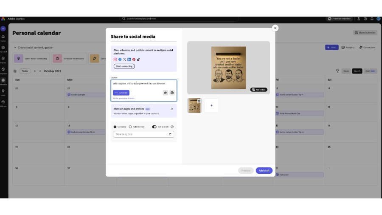Click the New button on the calendar
Screen dimensions: 382x215
[331, 47]
